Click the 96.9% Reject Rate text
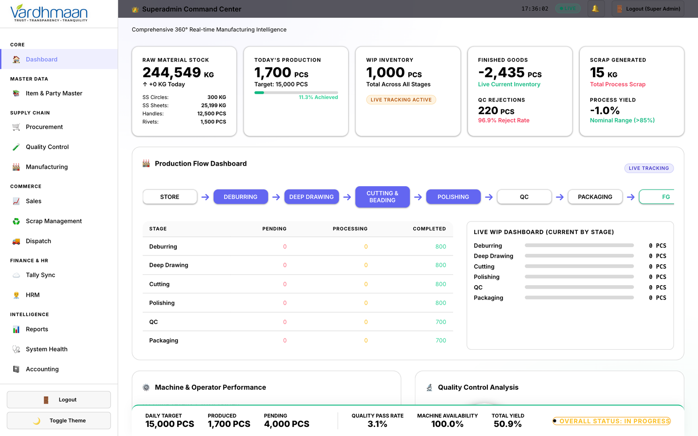 tap(503, 120)
